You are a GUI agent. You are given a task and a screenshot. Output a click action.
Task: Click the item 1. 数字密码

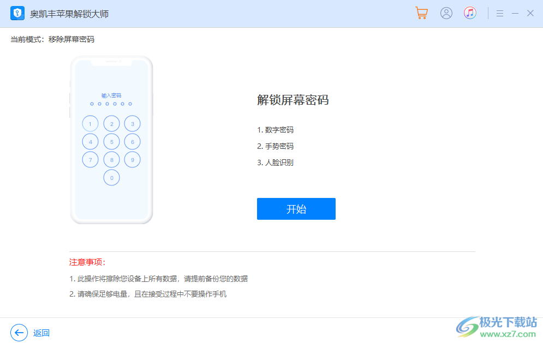275,130
